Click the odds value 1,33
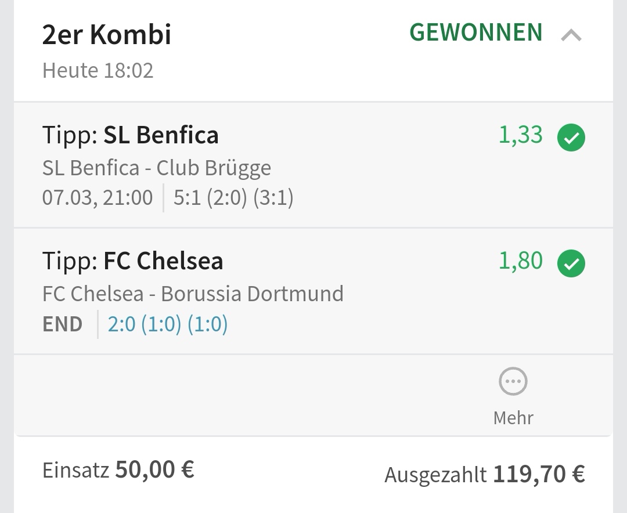Screen dimensions: 627x513 coord(521,135)
